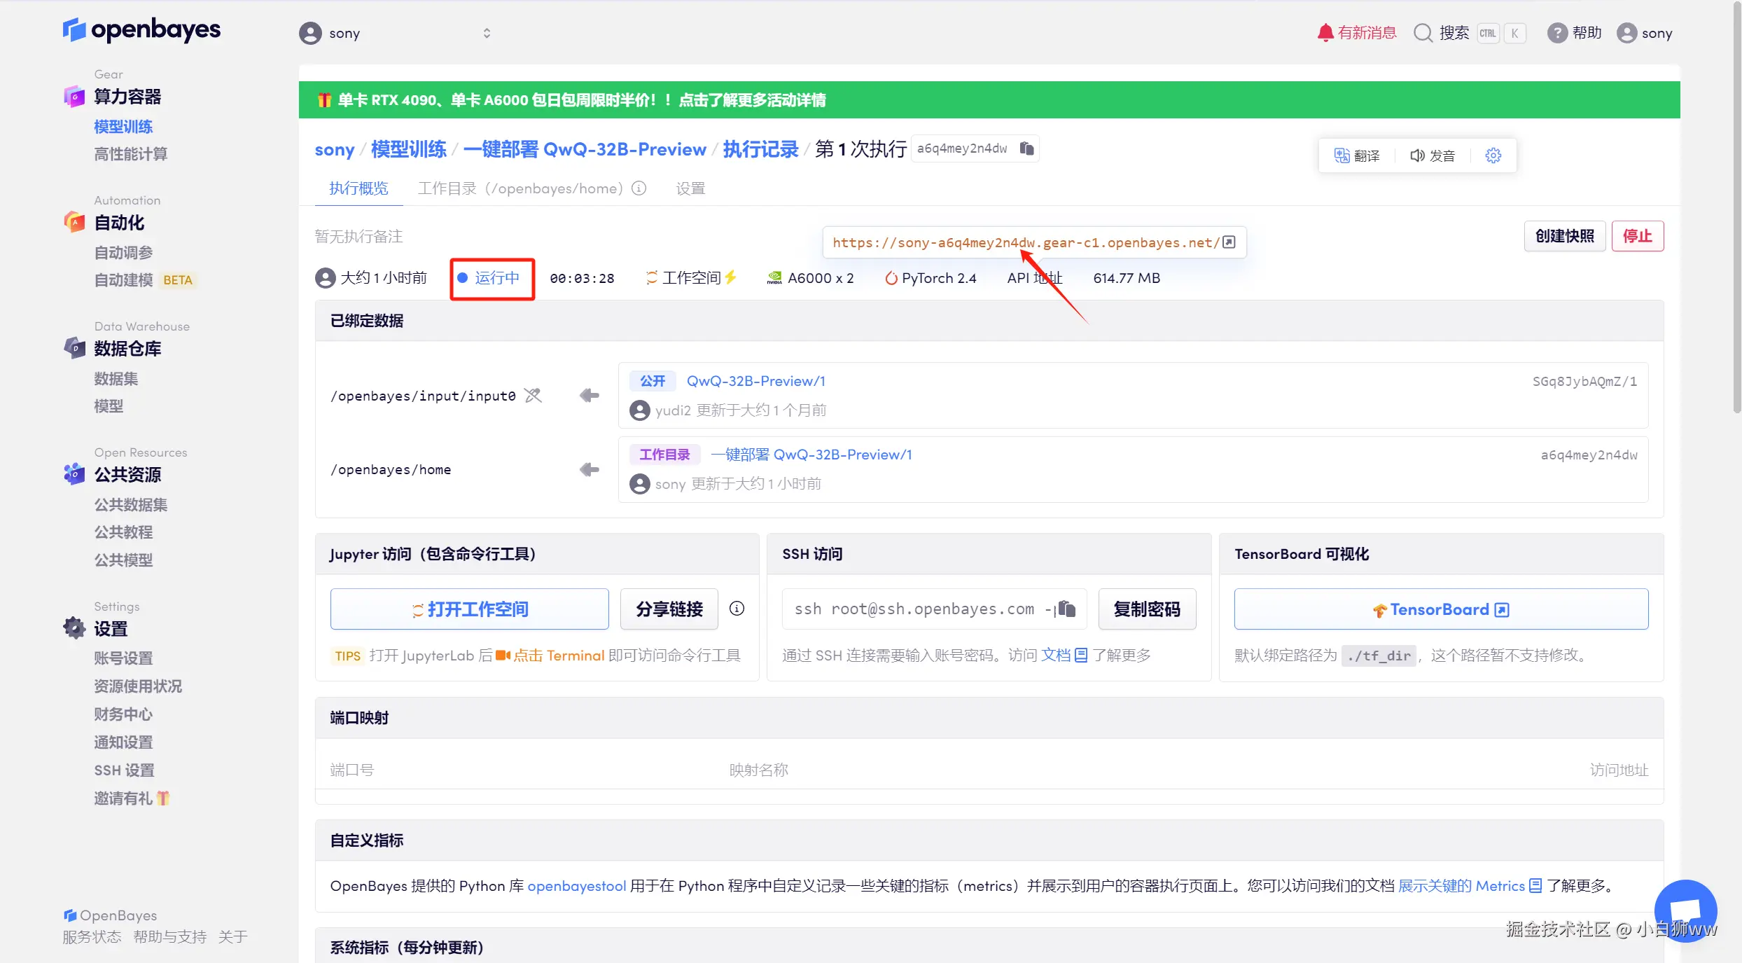Click the create snapshot button
1742x963 pixels.
[x=1564, y=236]
